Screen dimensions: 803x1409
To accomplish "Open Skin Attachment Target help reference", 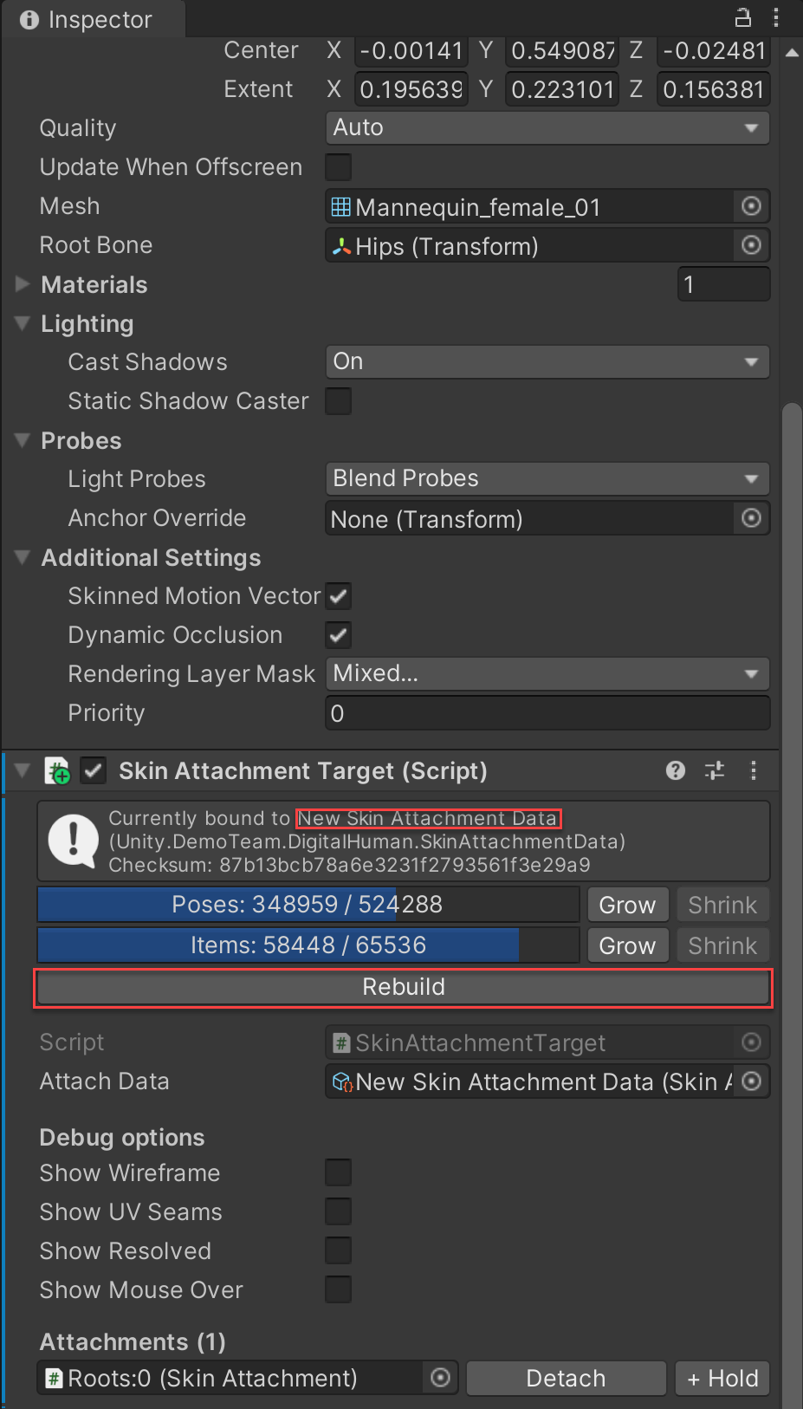I will coord(676,770).
